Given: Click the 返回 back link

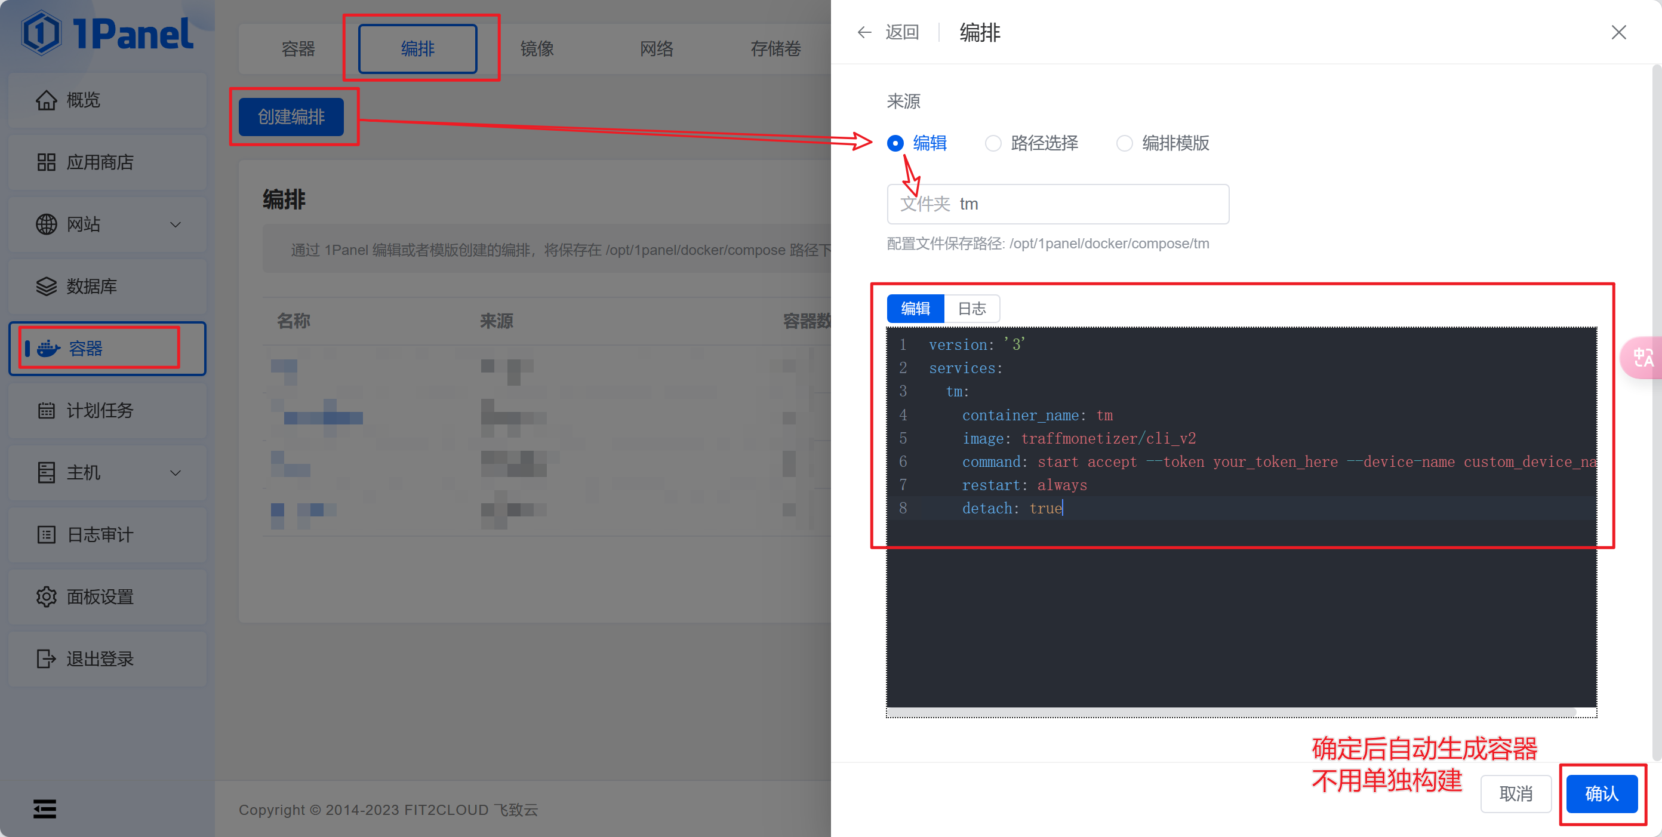Looking at the screenshot, I should coord(902,32).
